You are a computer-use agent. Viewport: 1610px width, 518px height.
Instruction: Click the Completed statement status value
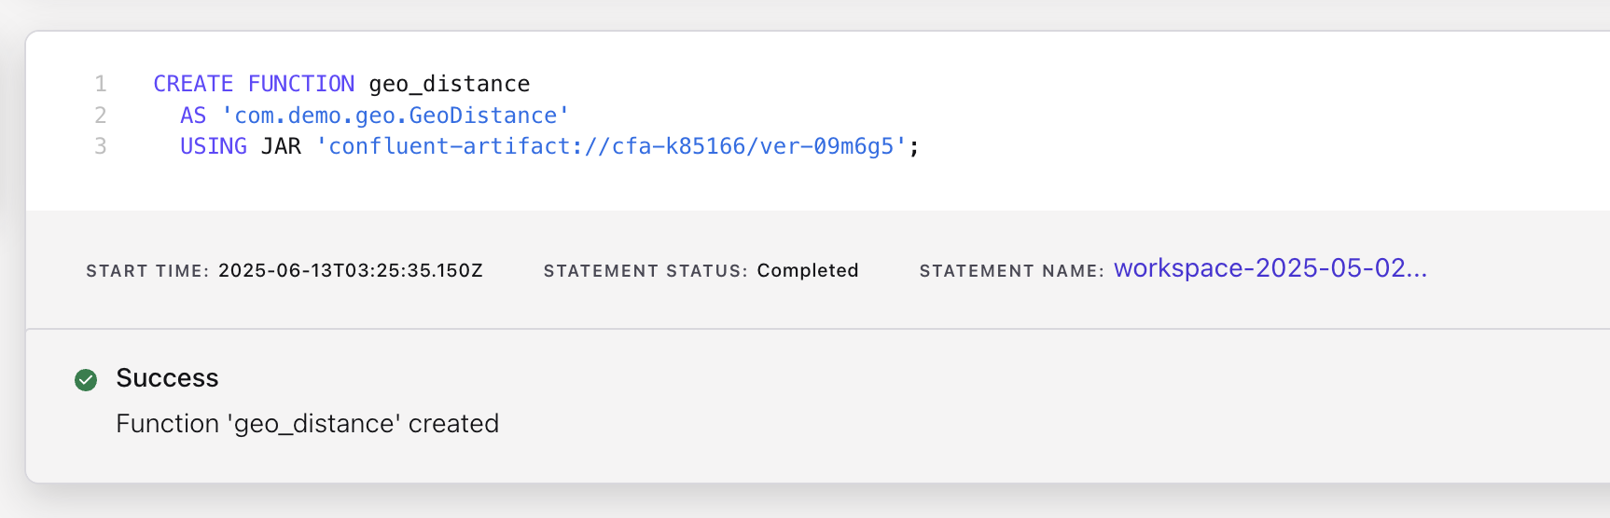coord(808,270)
